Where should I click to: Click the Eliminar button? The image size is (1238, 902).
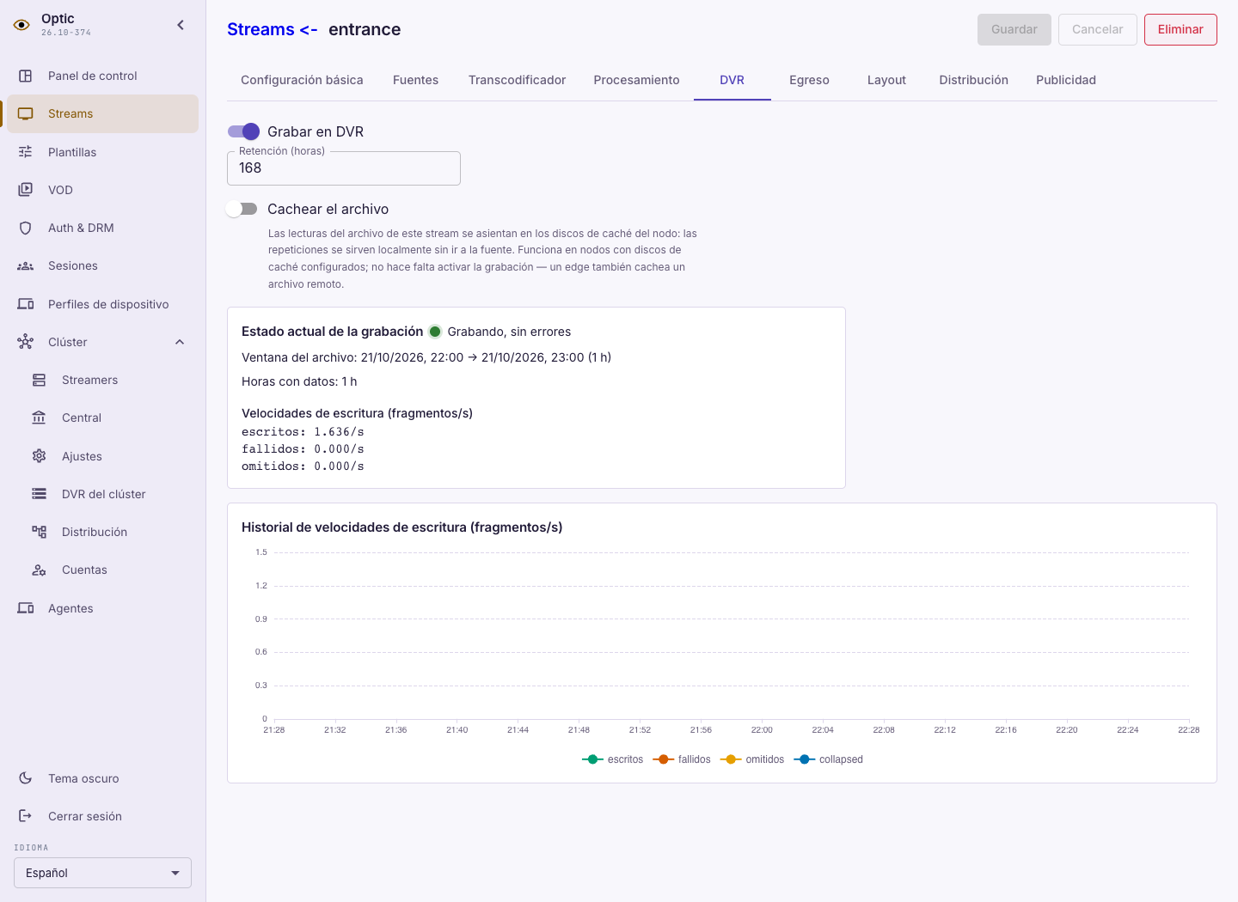coord(1180,29)
